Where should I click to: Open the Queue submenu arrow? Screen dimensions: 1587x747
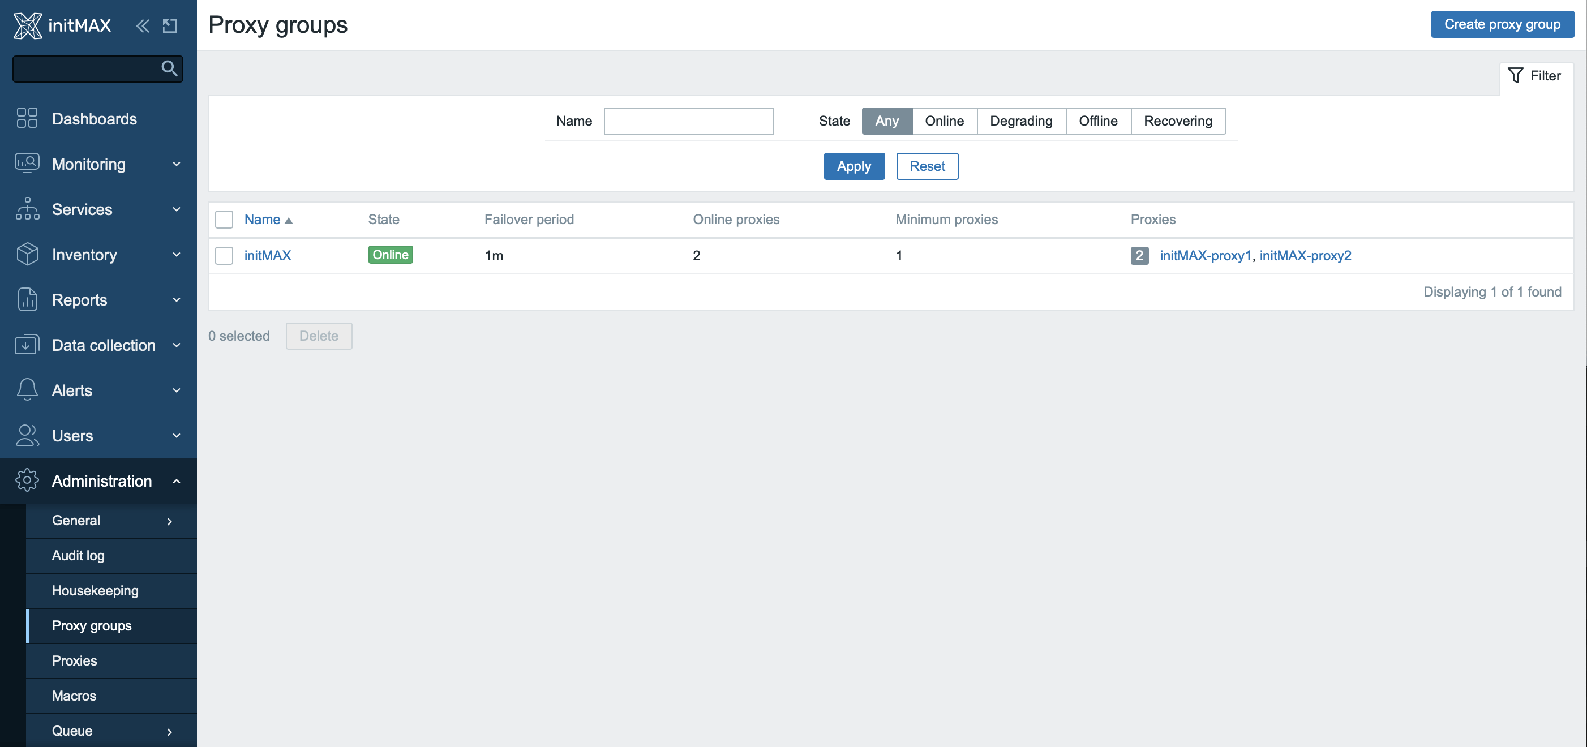point(169,732)
